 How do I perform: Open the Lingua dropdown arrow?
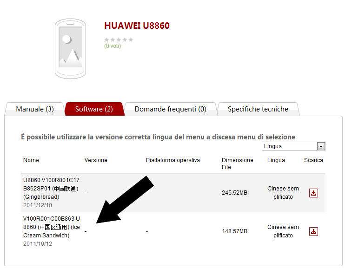(x=321, y=146)
